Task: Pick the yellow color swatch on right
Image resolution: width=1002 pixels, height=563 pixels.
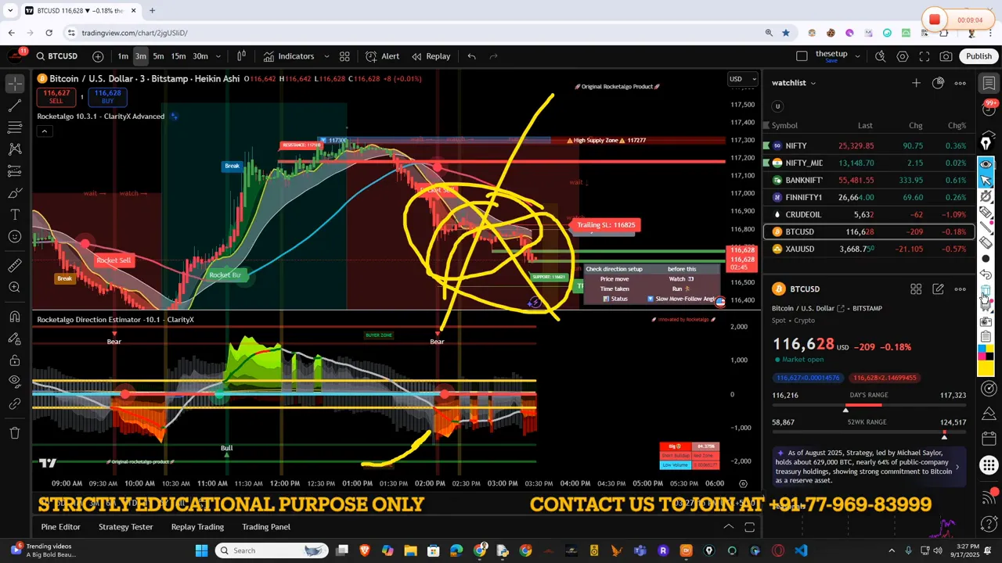Action: click(x=986, y=368)
